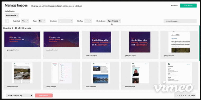Expand the Orientation filter dropdown
201x100 pixels.
coord(66,21)
